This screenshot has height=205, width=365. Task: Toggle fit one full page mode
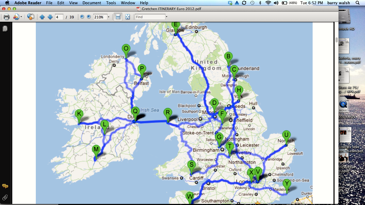coord(127,17)
